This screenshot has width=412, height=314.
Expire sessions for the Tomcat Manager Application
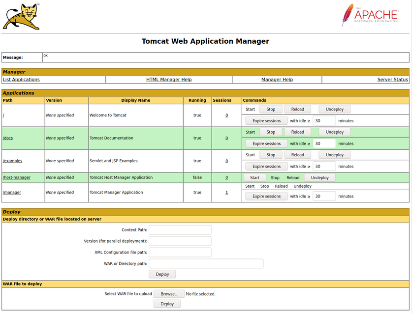tap(266, 196)
